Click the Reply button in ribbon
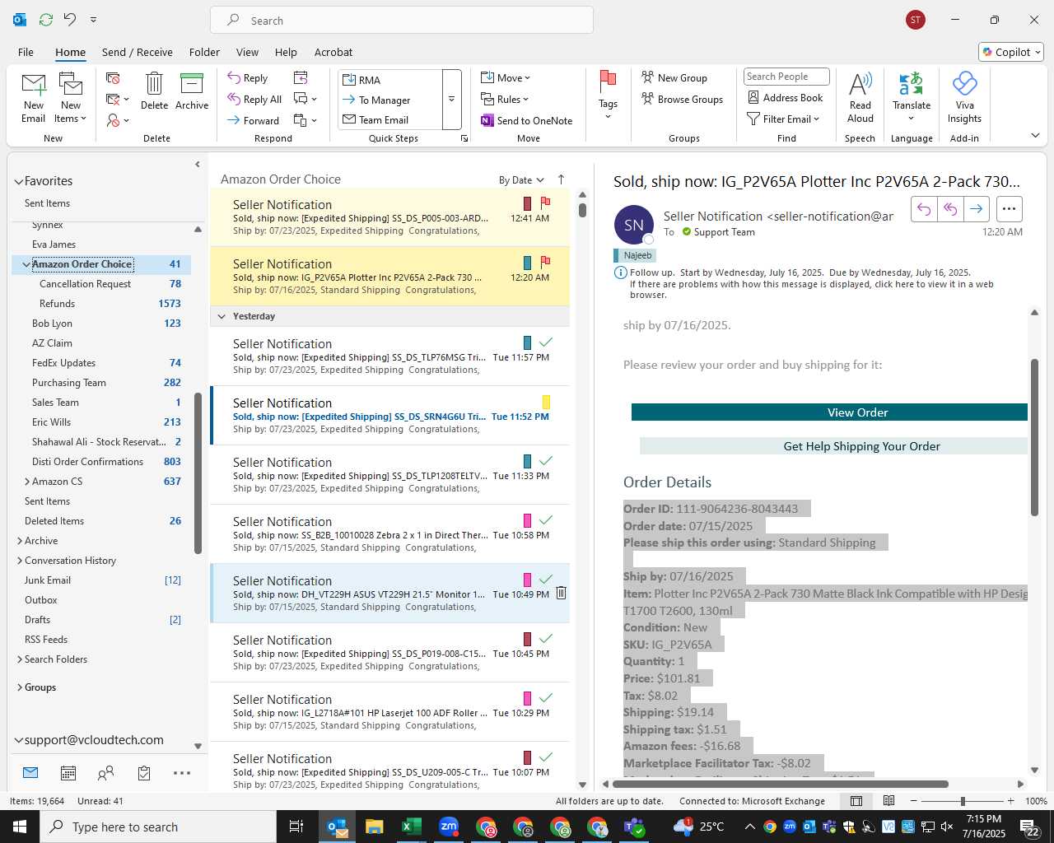The width and height of the screenshot is (1054, 843). pos(248,77)
